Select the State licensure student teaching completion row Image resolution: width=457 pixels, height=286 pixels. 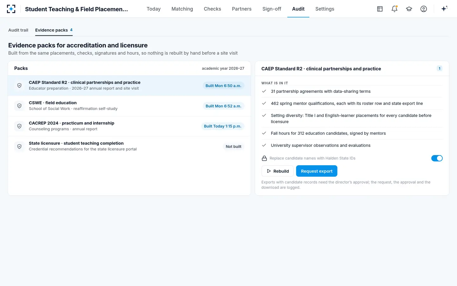point(129,146)
